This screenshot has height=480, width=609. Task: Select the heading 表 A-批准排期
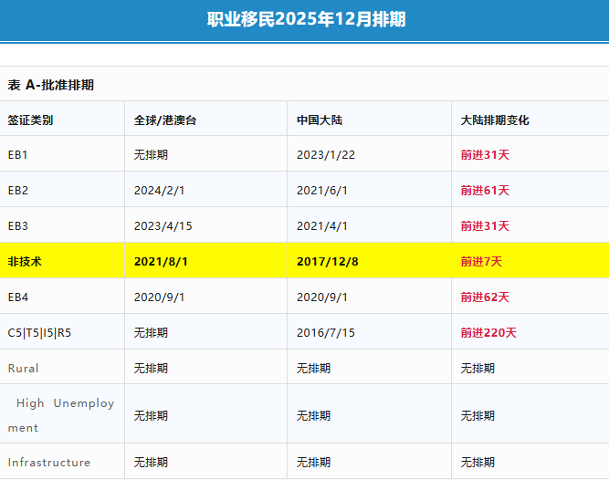pyautogui.click(x=51, y=85)
